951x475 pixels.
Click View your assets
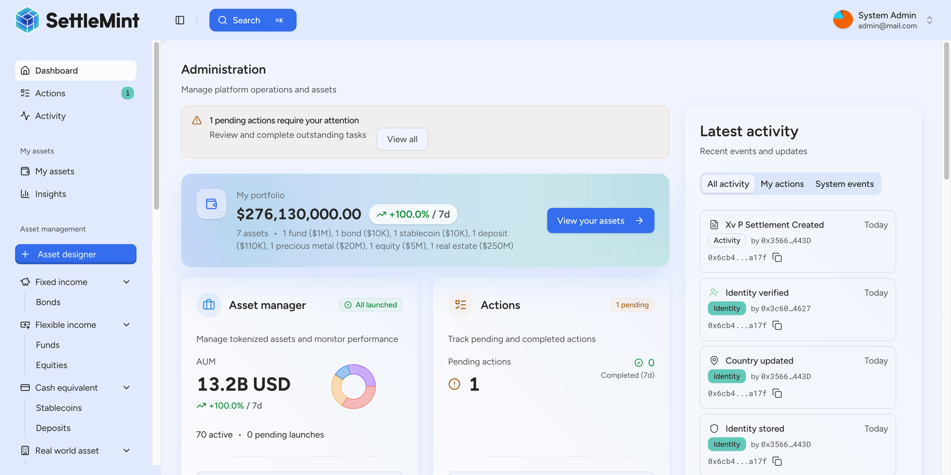click(x=600, y=220)
